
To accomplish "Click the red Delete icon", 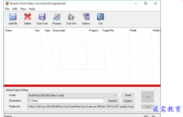I will point(27,17).
